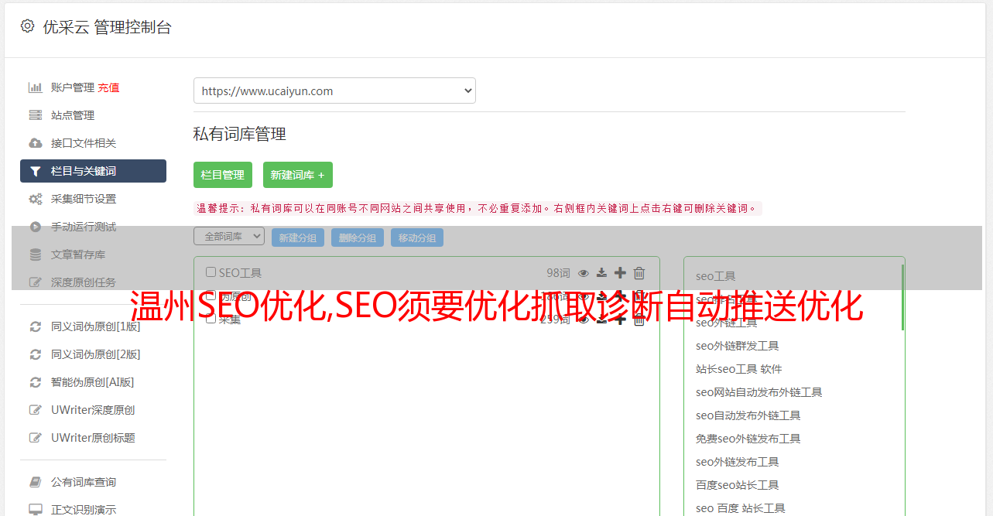The width and height of the screenshot is (993, 516).
Task: Click the red 充值 recharge link
Action: [108, 87]
